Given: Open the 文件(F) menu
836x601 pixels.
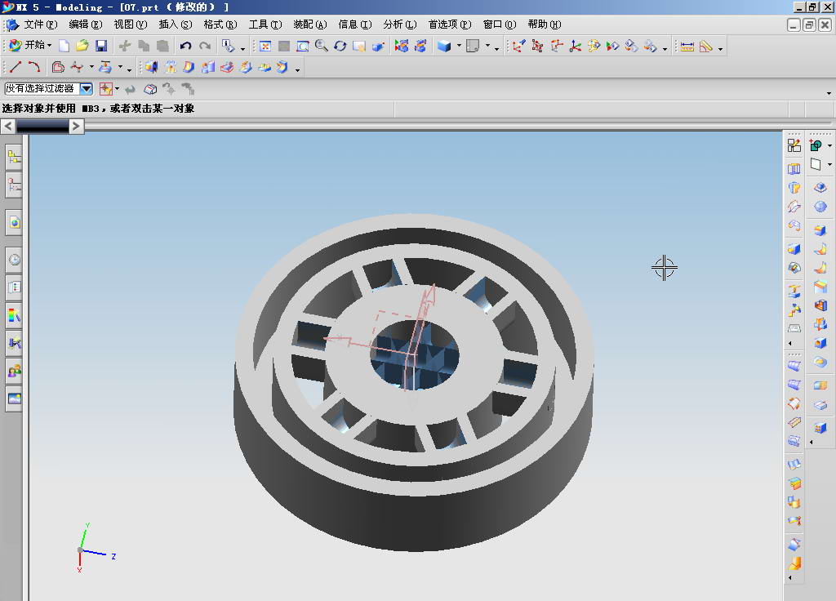Looking at the screenshot, I should pos(40,24).
